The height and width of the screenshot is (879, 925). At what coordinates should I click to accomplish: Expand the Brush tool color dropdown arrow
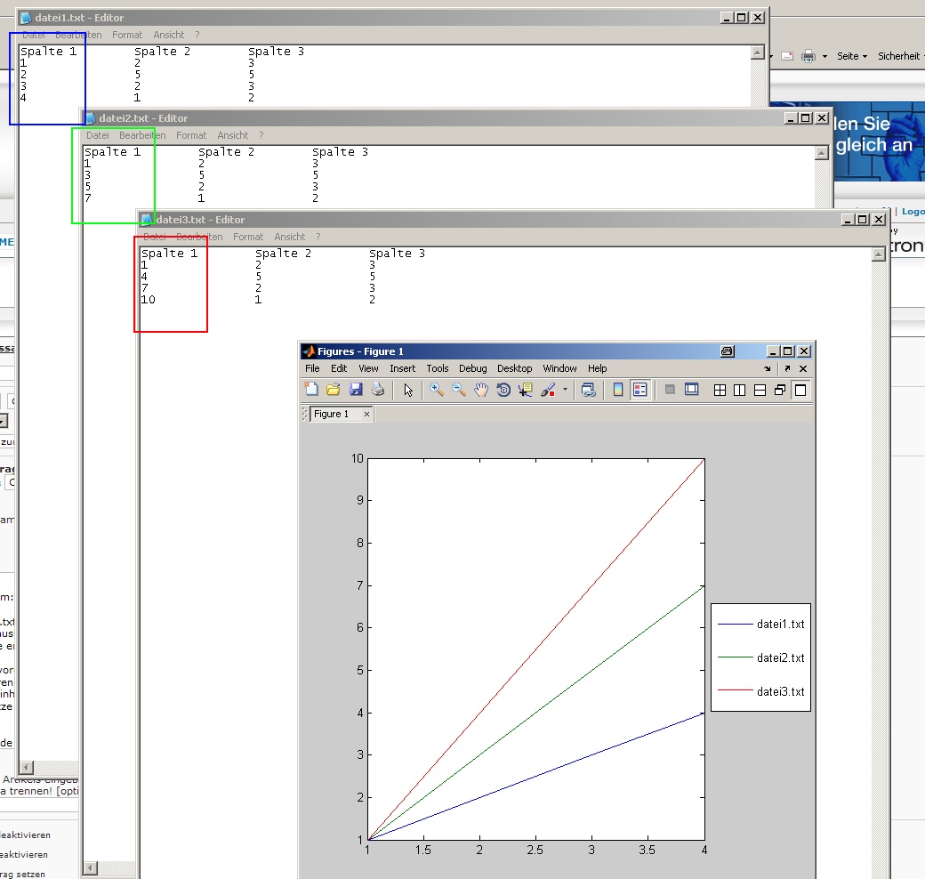tap(565, 390)
